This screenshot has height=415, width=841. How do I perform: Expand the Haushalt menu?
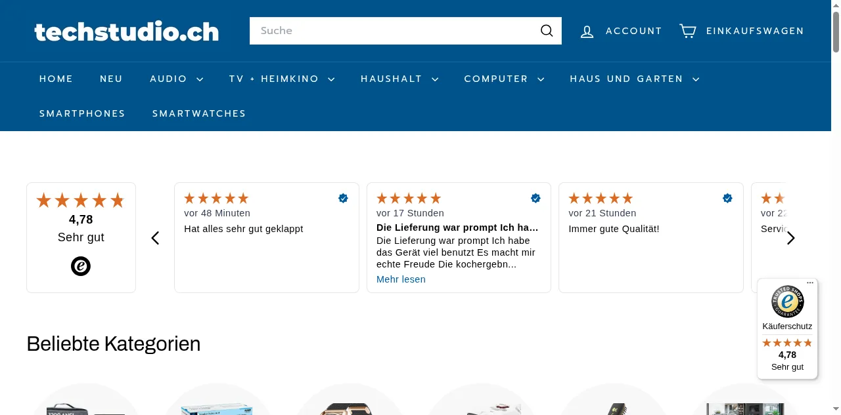tap(399, 79)
